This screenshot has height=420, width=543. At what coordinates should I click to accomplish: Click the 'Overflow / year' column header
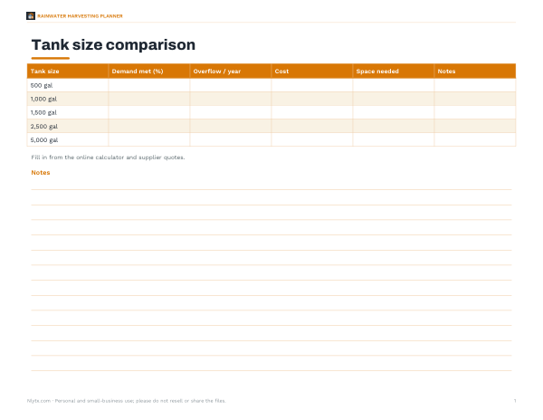(231, 71)
